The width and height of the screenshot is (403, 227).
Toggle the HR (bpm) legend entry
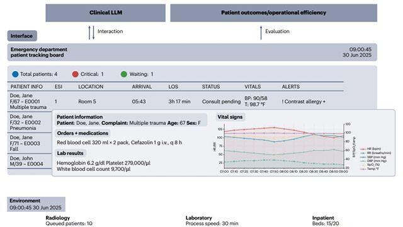coord(370,149)
